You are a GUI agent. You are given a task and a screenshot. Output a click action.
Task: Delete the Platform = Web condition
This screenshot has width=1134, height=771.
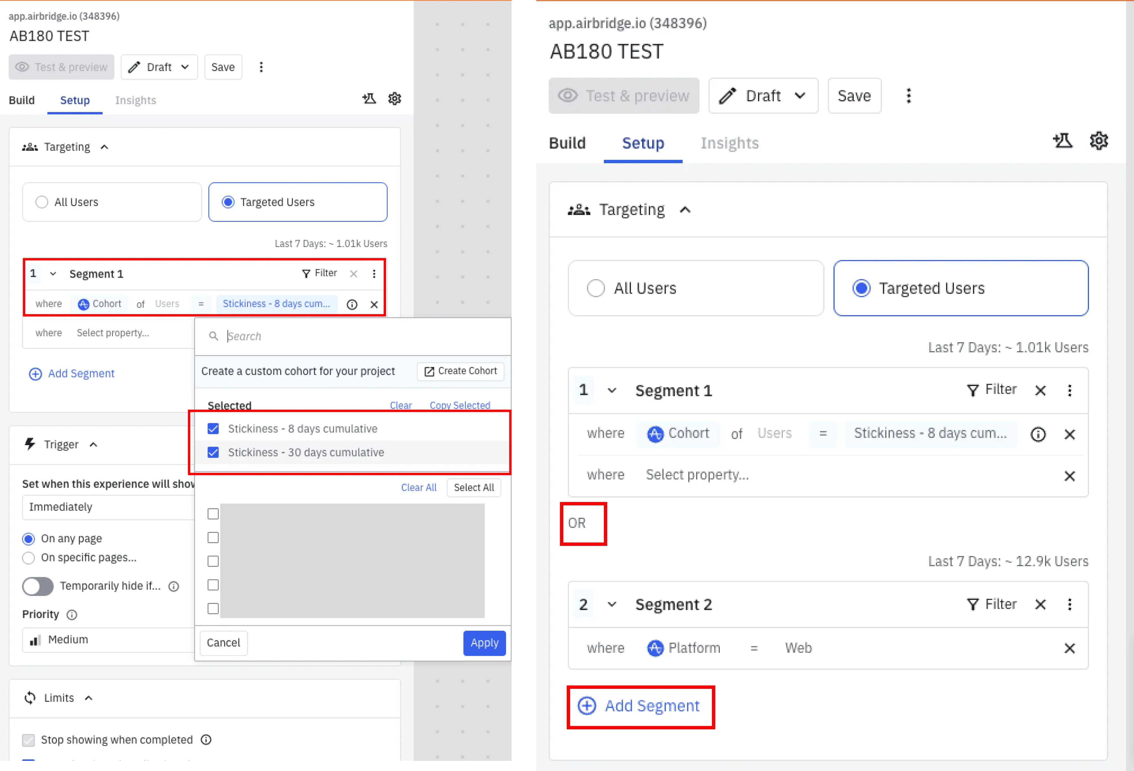click(1069, 649)
